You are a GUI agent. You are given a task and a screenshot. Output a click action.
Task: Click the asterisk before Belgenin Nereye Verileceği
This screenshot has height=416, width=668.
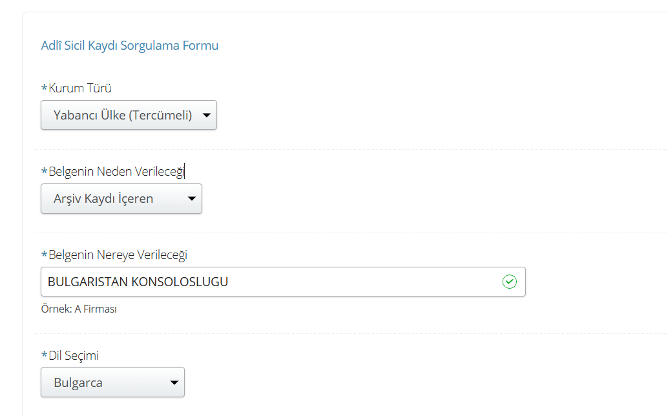(44, 254)
